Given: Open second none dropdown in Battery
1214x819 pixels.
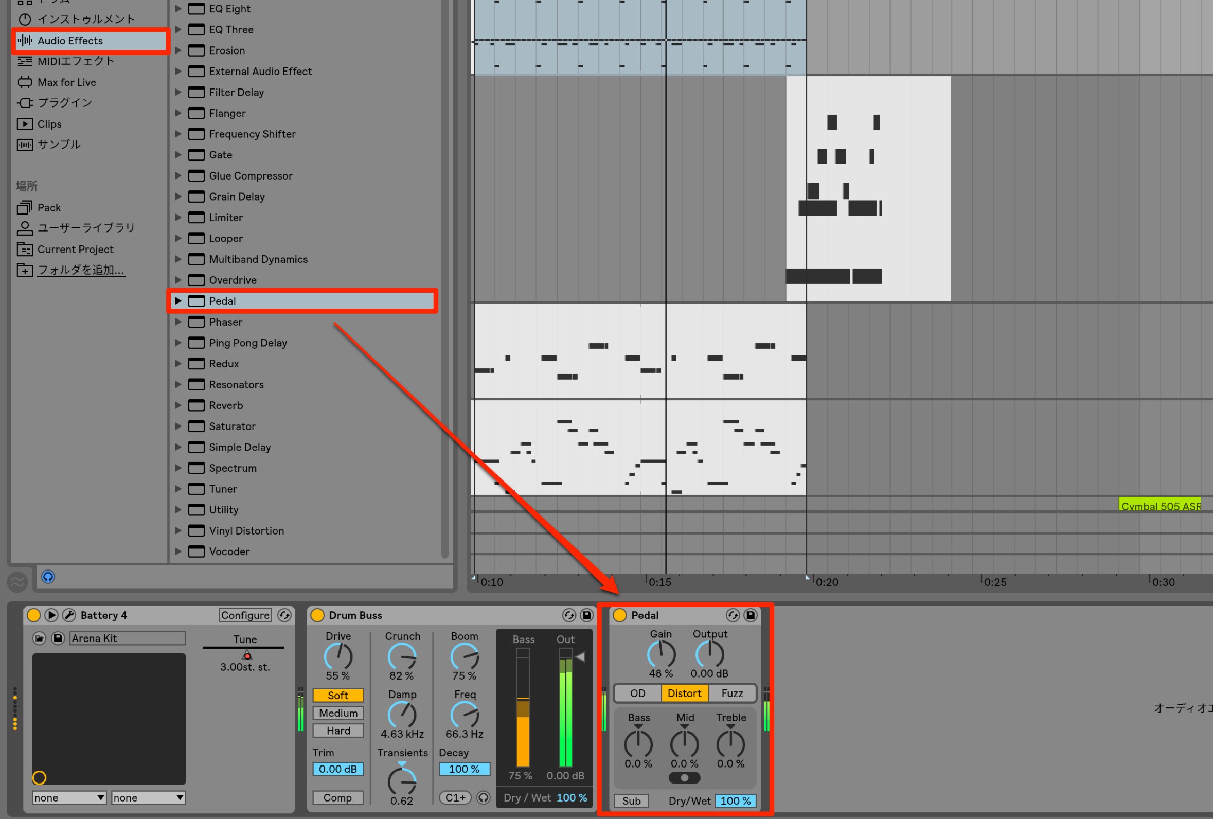Looking at the screenshot, I should coord(149,797).
